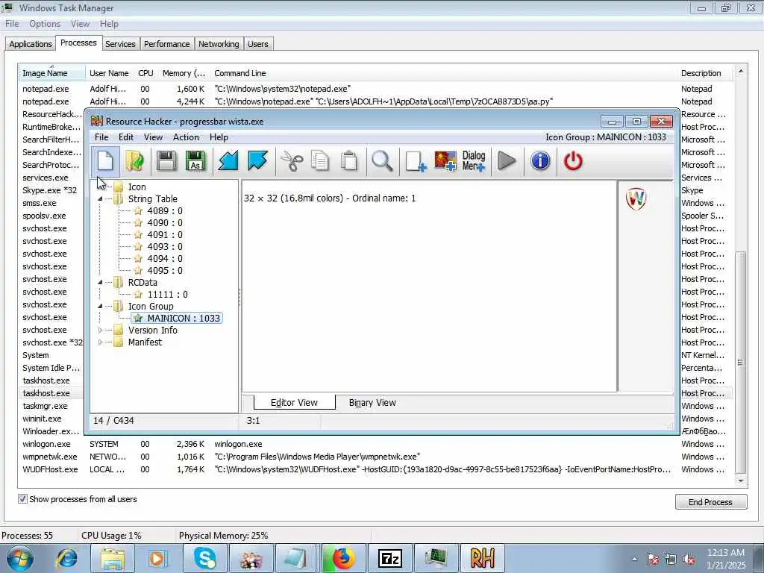Click the Save floppy icon in Resource Hacker

(166, 161)
